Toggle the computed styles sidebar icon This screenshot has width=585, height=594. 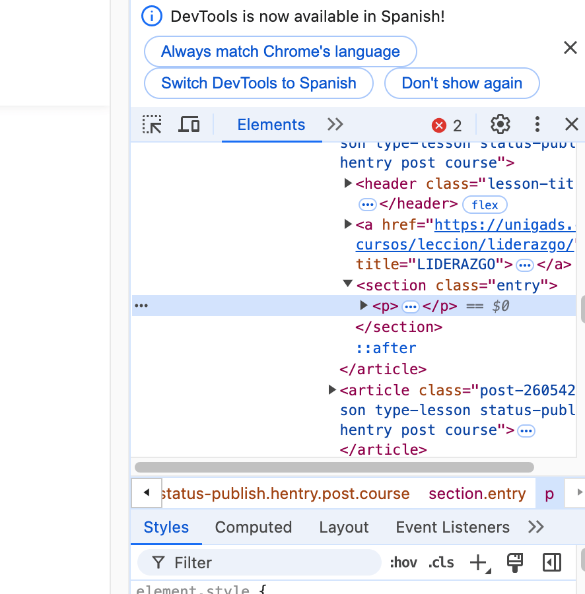[552, 563]
